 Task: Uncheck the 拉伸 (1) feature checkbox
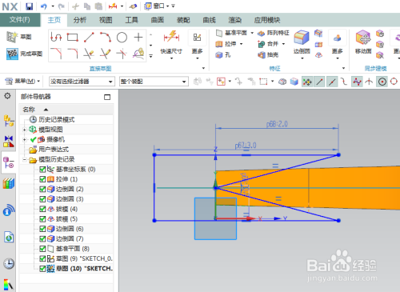pos(42,179)
